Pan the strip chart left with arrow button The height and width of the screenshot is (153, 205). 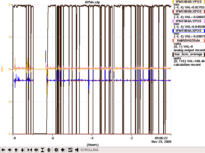(x=3, y=150)
